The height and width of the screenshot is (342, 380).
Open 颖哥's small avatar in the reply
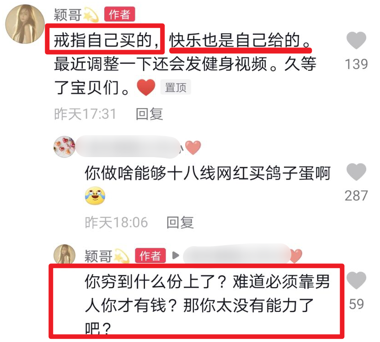(x=64, y=254)
